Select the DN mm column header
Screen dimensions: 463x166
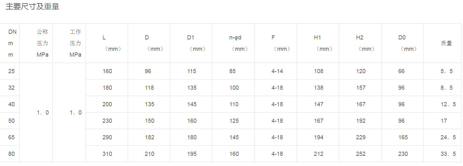(12, 43)
